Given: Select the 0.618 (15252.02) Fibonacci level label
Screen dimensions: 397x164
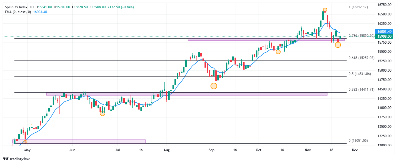Looking at the screenshot, I should tap(361, 58).
